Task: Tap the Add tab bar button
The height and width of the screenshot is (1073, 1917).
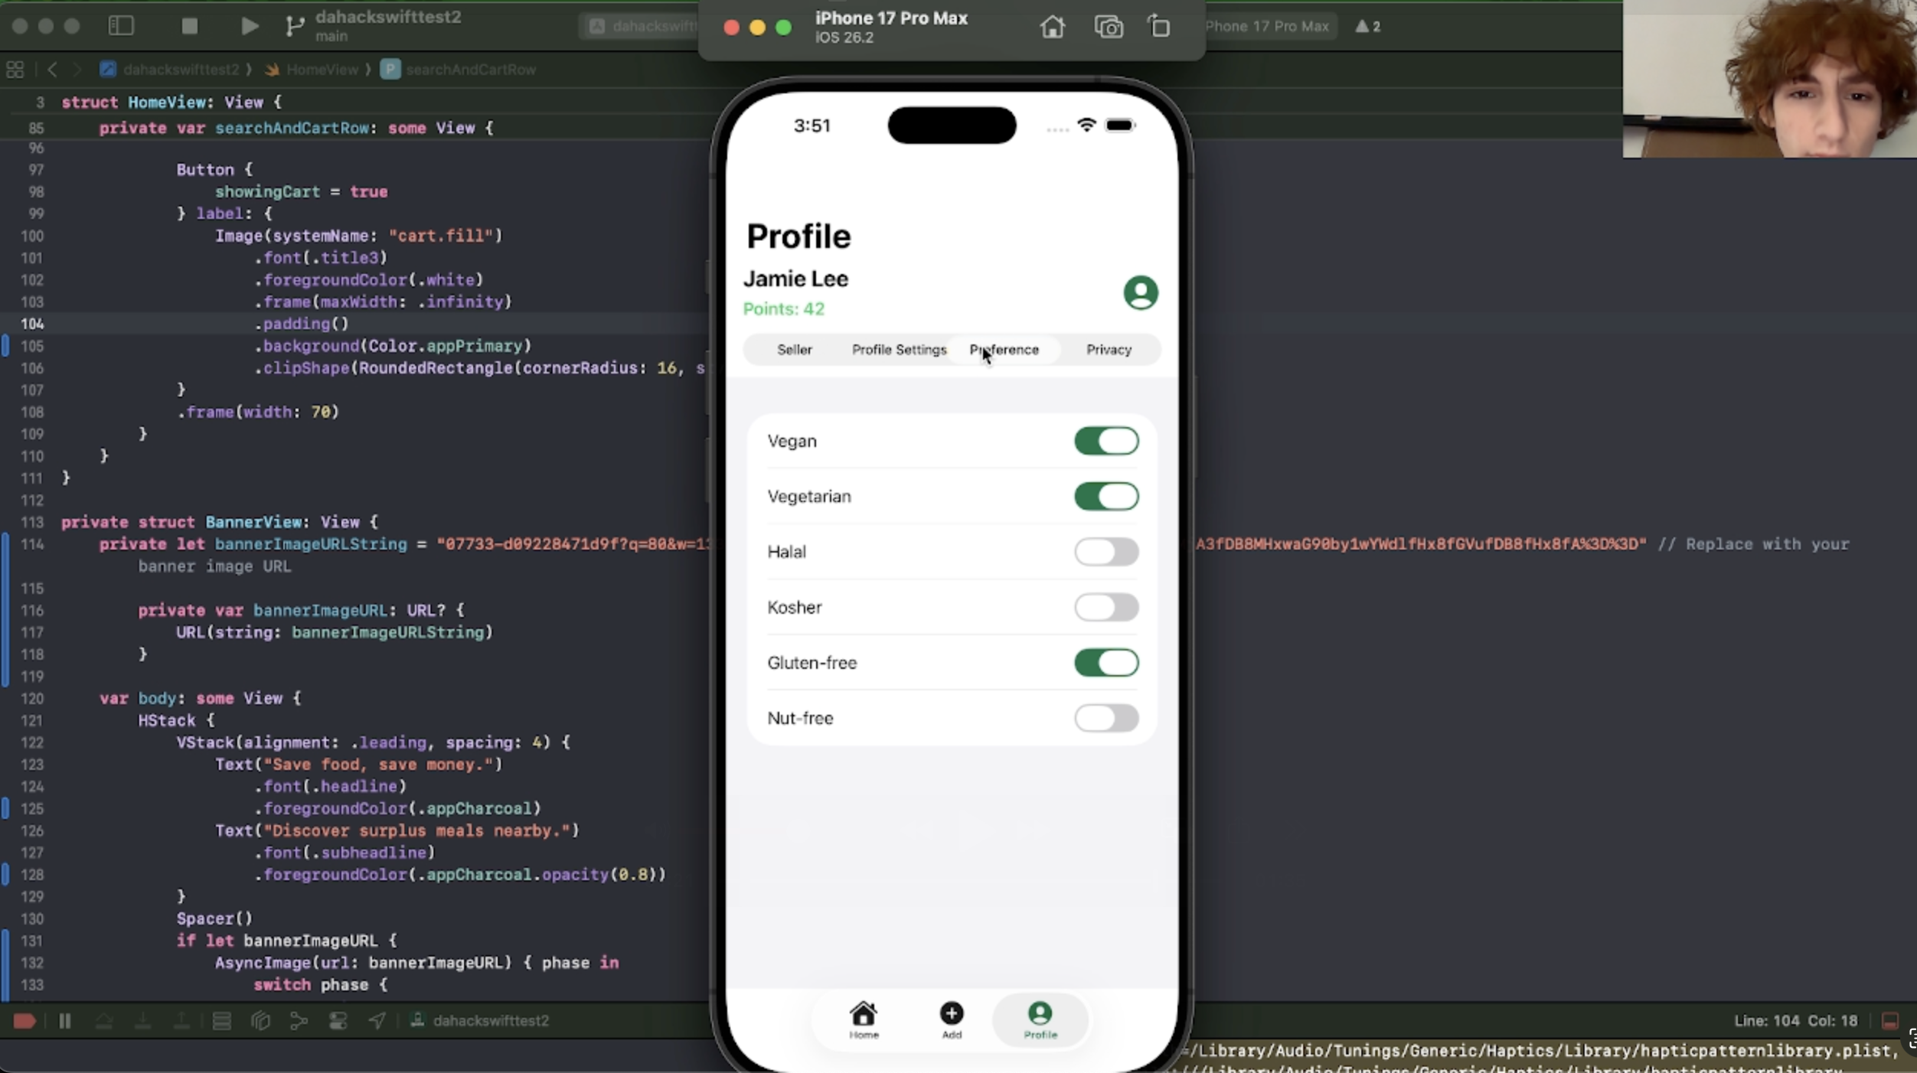Action: pyautogui.click(x=951, y=1020)
